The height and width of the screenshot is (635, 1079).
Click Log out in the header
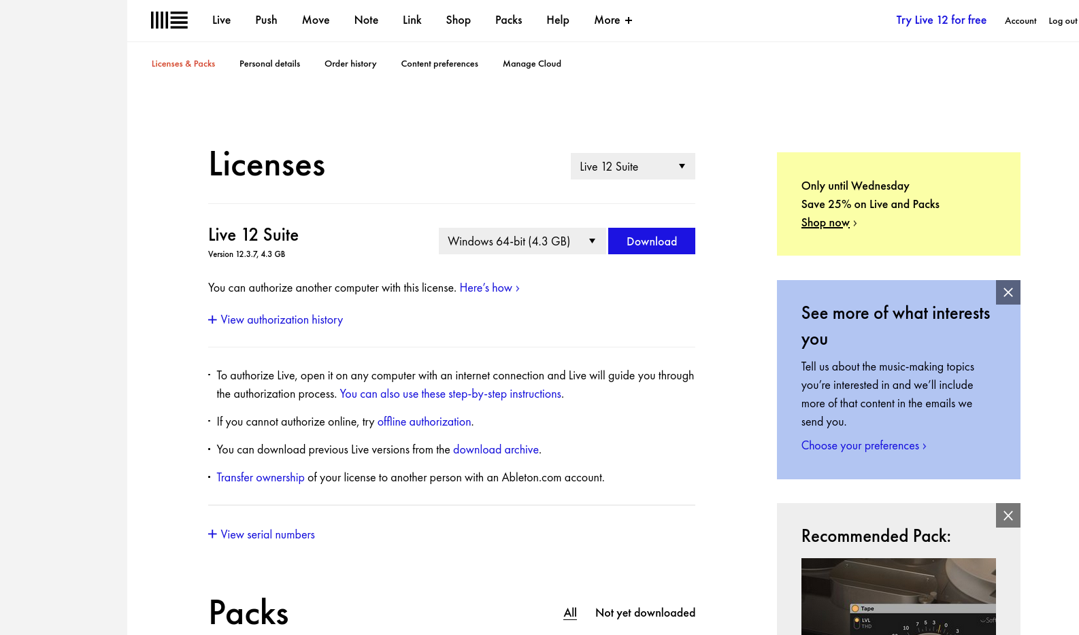point(1062,21)
